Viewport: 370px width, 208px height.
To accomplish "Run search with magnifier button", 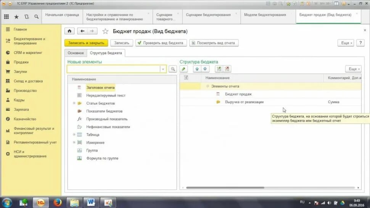I will 173,69.
